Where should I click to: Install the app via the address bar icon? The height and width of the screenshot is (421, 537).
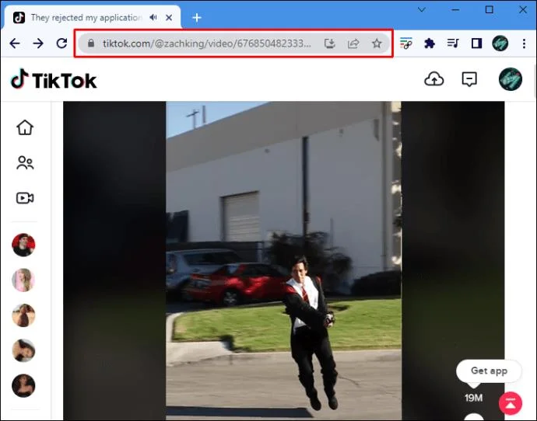point(329,43)
